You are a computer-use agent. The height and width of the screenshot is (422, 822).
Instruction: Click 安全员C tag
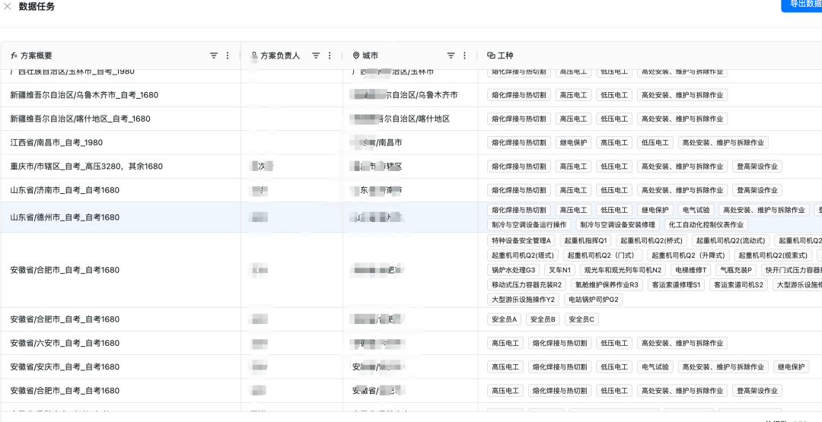point(582,319)
